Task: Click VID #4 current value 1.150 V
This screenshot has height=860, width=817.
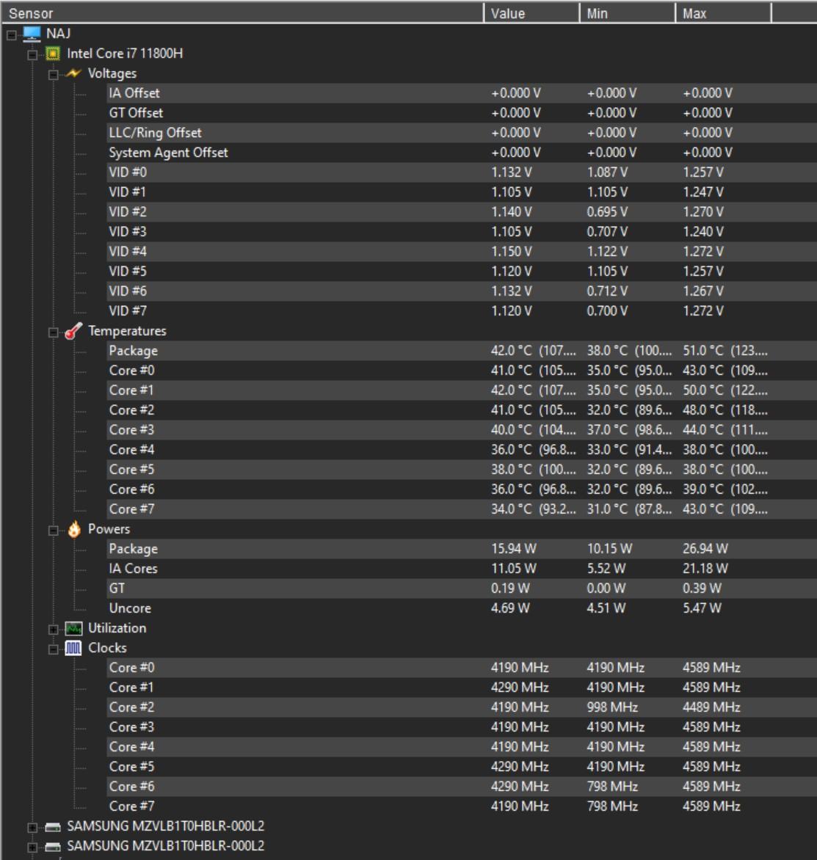Action: pyautogui.click(x=512, y=252)
